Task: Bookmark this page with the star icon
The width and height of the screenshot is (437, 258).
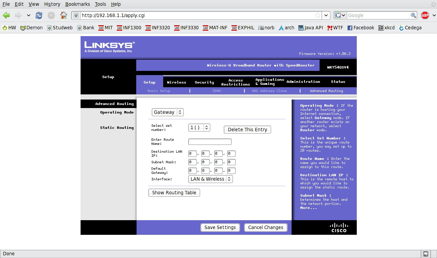Action: click(318, 15)
